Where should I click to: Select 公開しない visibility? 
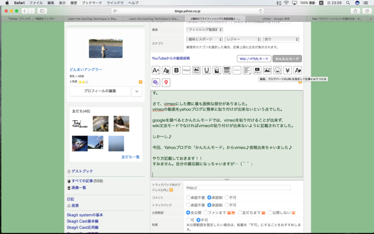(270, 212)
